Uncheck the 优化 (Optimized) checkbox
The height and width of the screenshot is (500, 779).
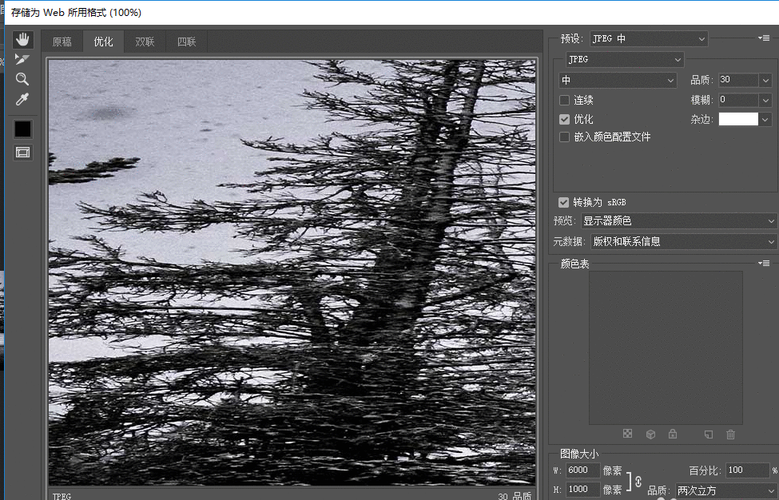pyautogui.click(x=565, y=119)
